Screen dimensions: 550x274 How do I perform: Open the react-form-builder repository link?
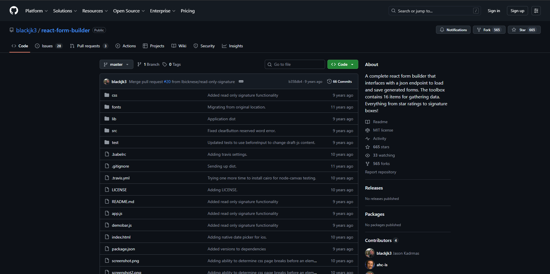click(66, 30)
